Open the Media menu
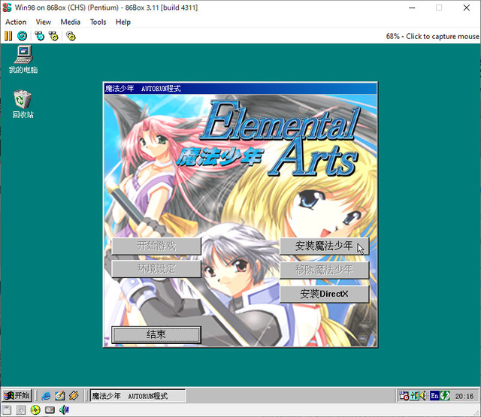481x417 pixels. [x=70, y=22]
